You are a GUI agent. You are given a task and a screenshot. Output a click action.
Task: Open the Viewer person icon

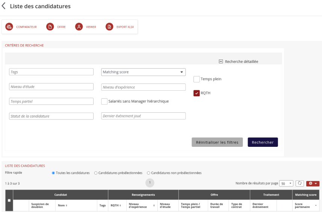click(x=79, y=27)
